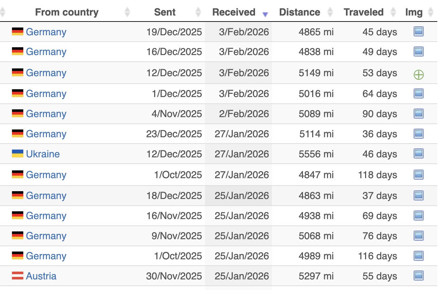Sort by the Img column header
The height and width of the screenshot is (290, 443).
coord(414,12)
